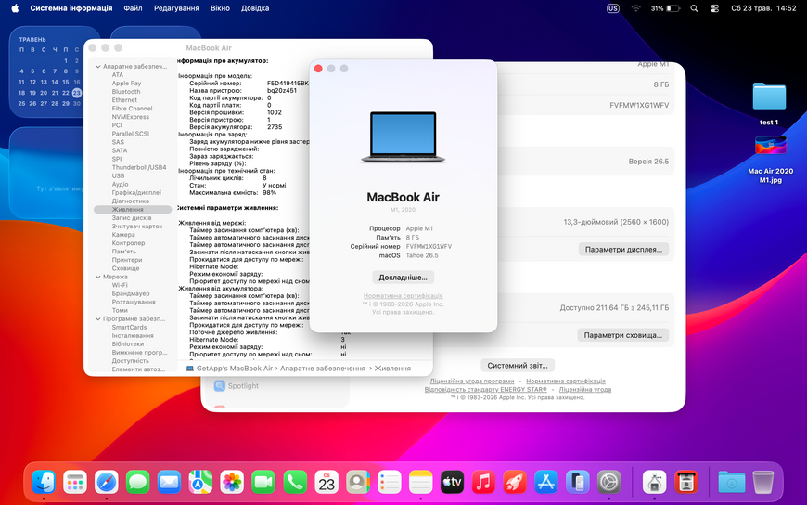This screenshot has width=807, height=505.
Task: Open the Apple menu
Action: [x=15, y=8]
